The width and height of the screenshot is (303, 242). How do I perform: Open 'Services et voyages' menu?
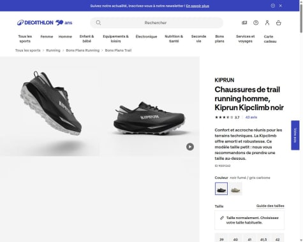(x=245, y=39)
